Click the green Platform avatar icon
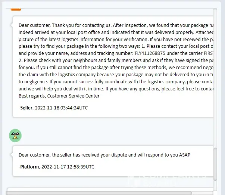The image size is (225, 195). (x=15, y=136)
